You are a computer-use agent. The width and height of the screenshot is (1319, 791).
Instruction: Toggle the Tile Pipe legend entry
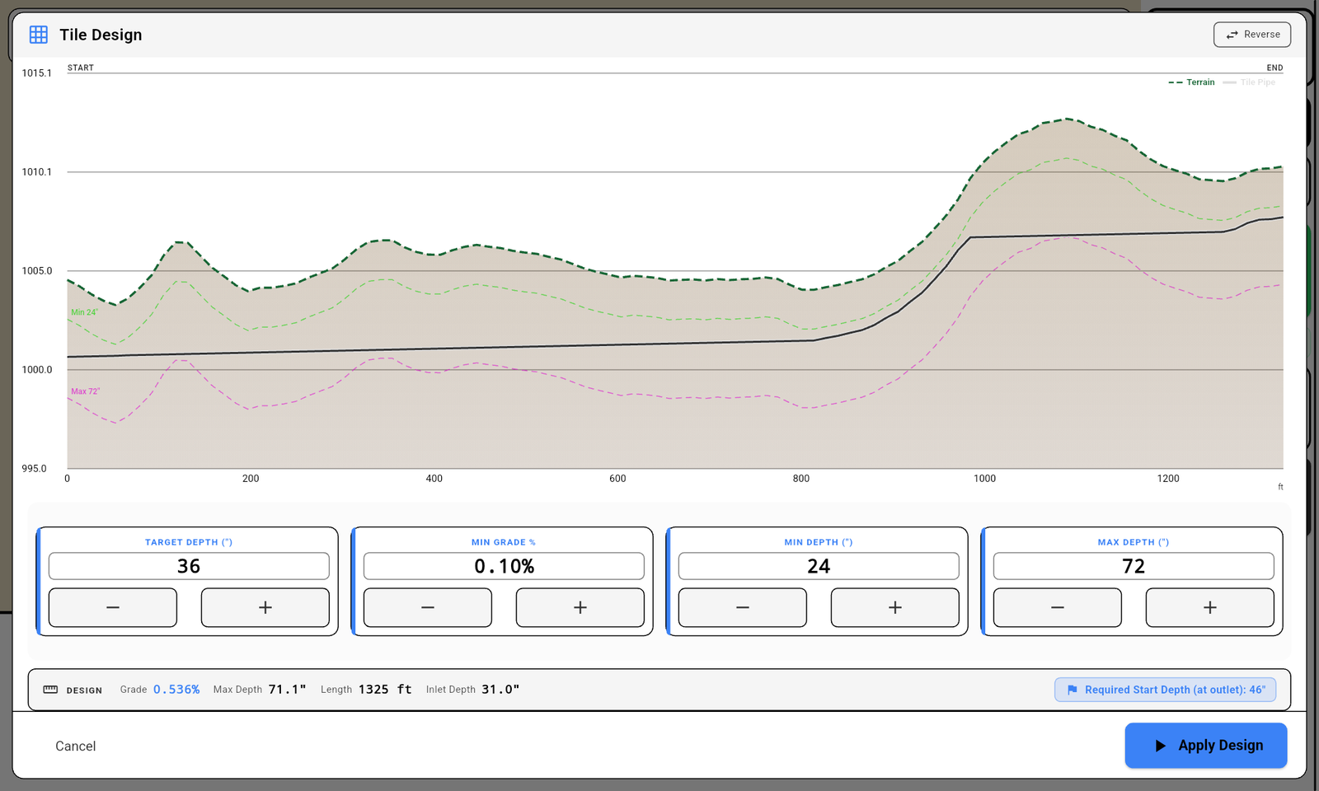tap(1249, 82)
